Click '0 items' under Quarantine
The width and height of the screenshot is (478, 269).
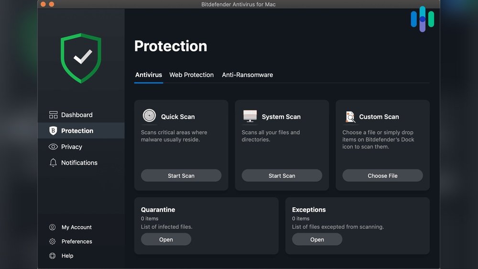(149, 218)
